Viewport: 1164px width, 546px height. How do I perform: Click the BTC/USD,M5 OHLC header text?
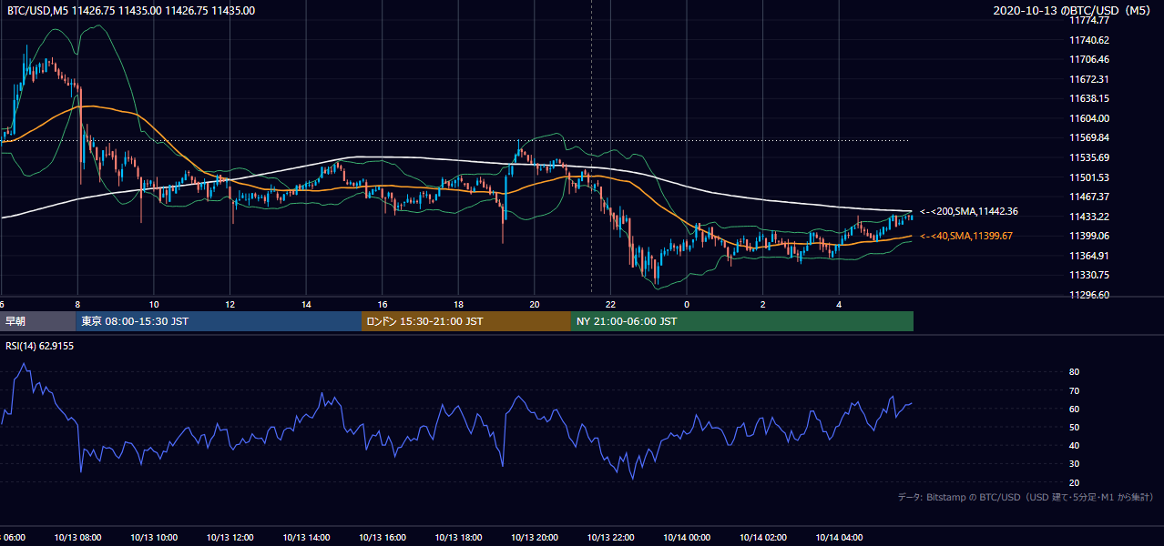[131, 11]
